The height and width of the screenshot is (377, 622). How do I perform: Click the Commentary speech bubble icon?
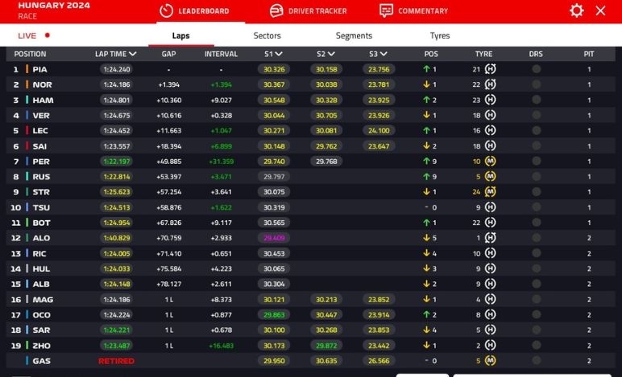(x=387, y=11)
